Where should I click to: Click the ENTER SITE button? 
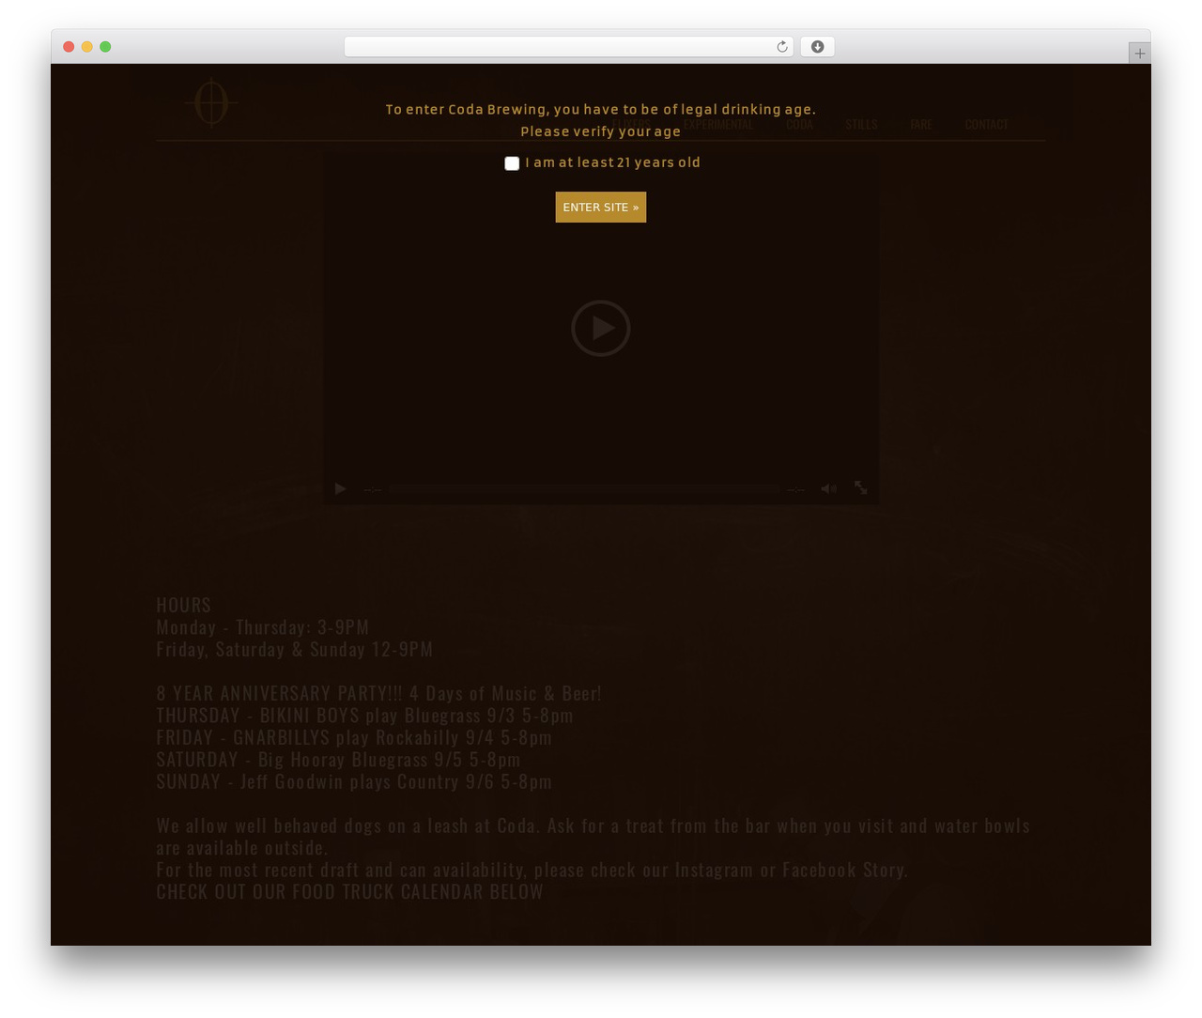(601, 208)
